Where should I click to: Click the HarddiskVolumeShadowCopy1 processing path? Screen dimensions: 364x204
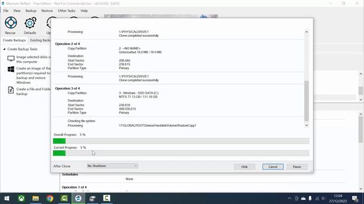click(x=158, y=125)
